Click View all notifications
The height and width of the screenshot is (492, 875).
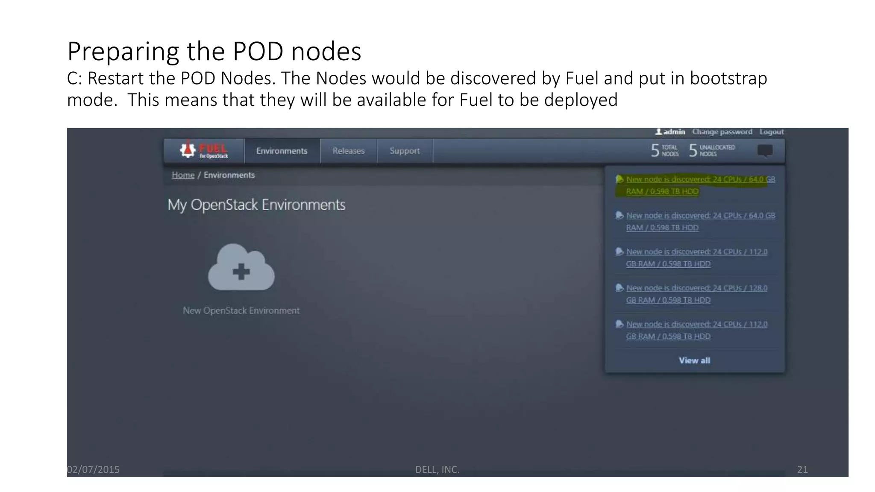click(x=695, y=360)
